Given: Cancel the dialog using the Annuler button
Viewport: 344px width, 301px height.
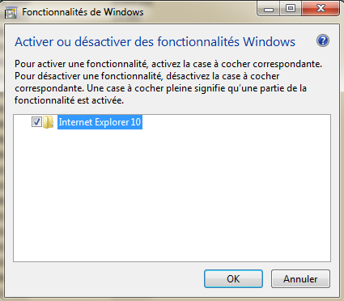Looking at the screenshot, I should click(300, 279).
